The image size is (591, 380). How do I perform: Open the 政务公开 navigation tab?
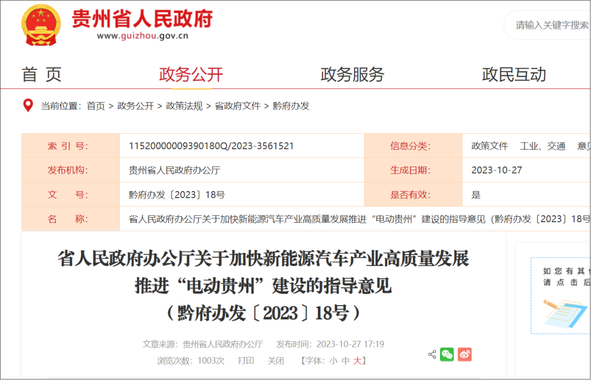click(191, 74)
